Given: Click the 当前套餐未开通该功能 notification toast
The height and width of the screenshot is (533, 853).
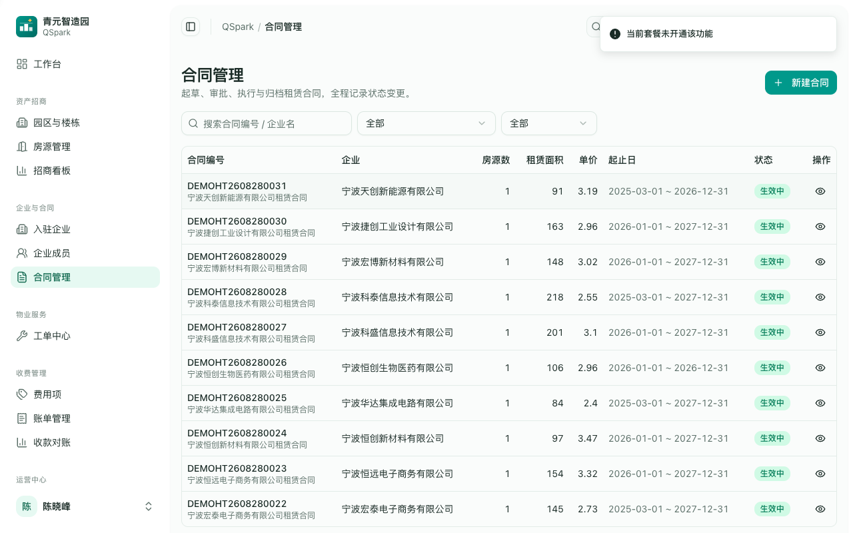Looking at the screenshot, I should pyautogui.click(x=718, y=33).
